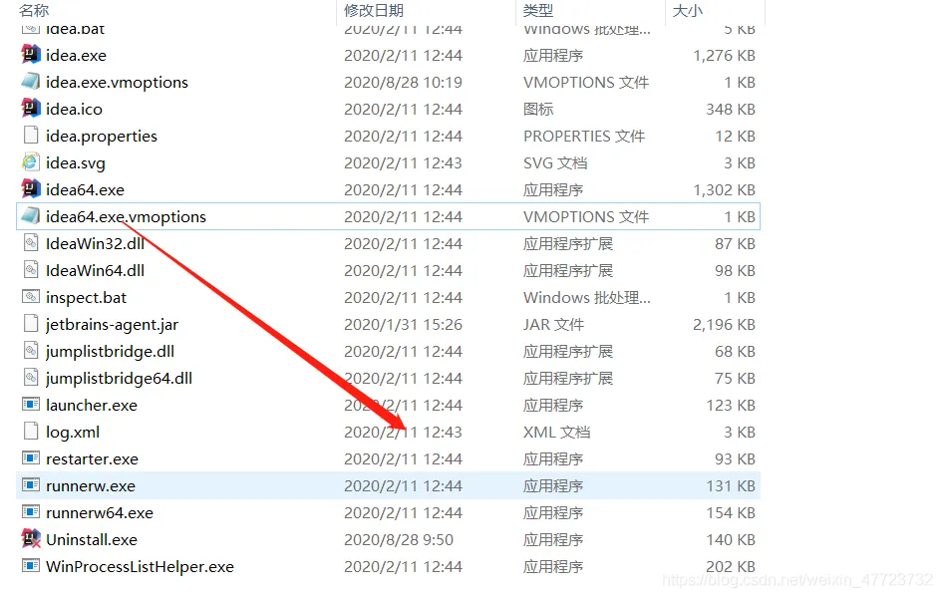Click the 1,302 KB size cell
This screenshot has height=598, width=942.
[724, 189]
